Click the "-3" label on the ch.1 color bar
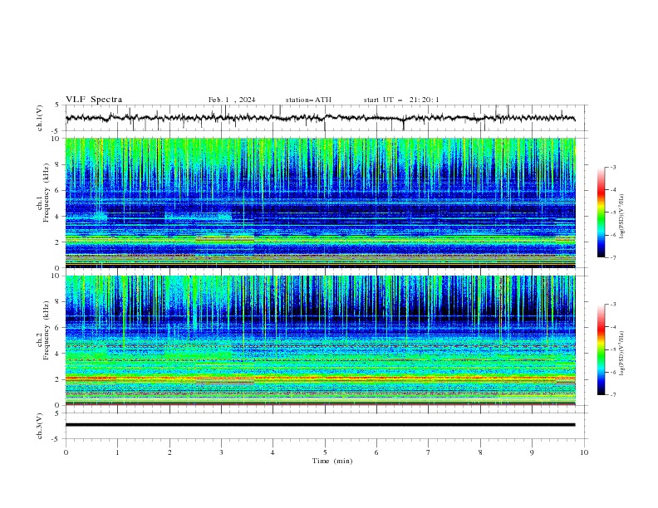This screenshot has height=508, width=658. point(613,167)
